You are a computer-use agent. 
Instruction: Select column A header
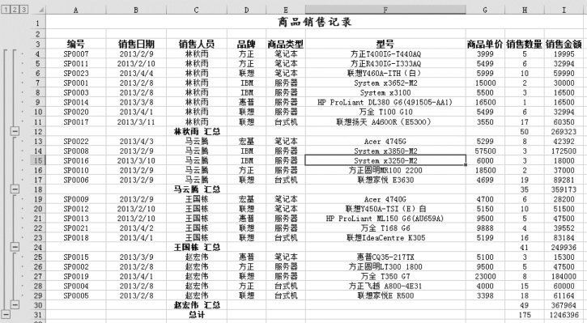pyautogui.click(x=75, y=10)
